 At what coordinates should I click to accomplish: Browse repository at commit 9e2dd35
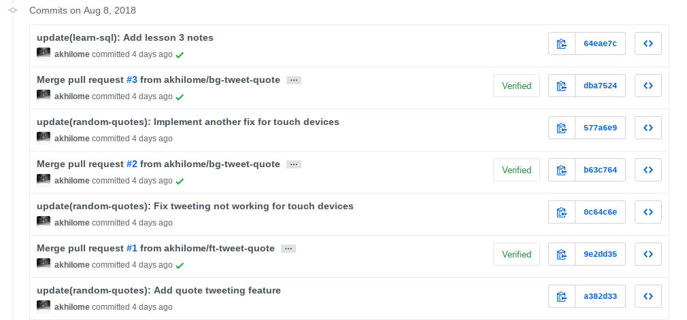(x=648, y=255)
